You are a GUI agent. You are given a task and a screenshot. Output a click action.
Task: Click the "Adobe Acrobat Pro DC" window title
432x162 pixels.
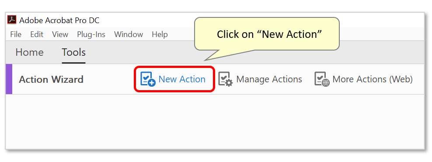pyautogui.click(x=59, y=20)
